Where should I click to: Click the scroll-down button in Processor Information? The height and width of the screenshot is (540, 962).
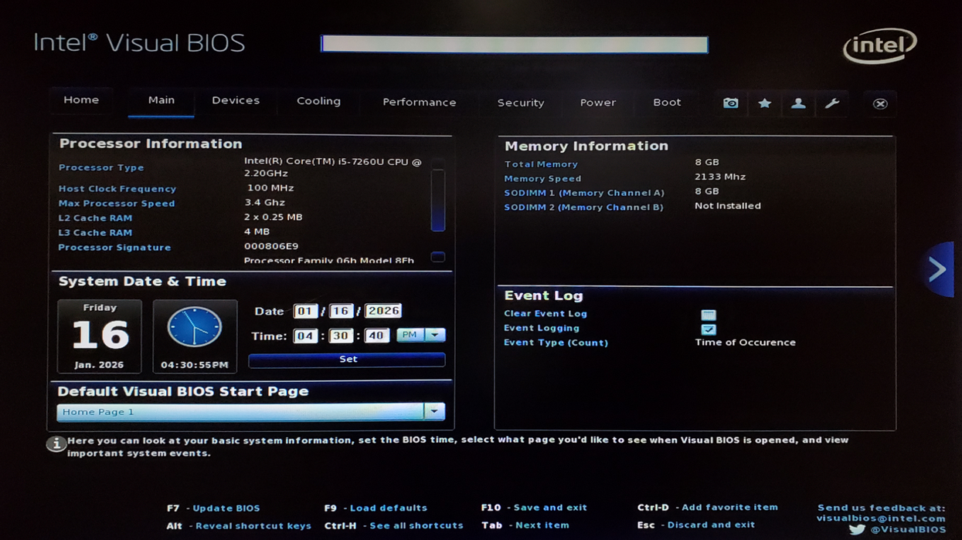pyautogui.click(x=438, y=257)
